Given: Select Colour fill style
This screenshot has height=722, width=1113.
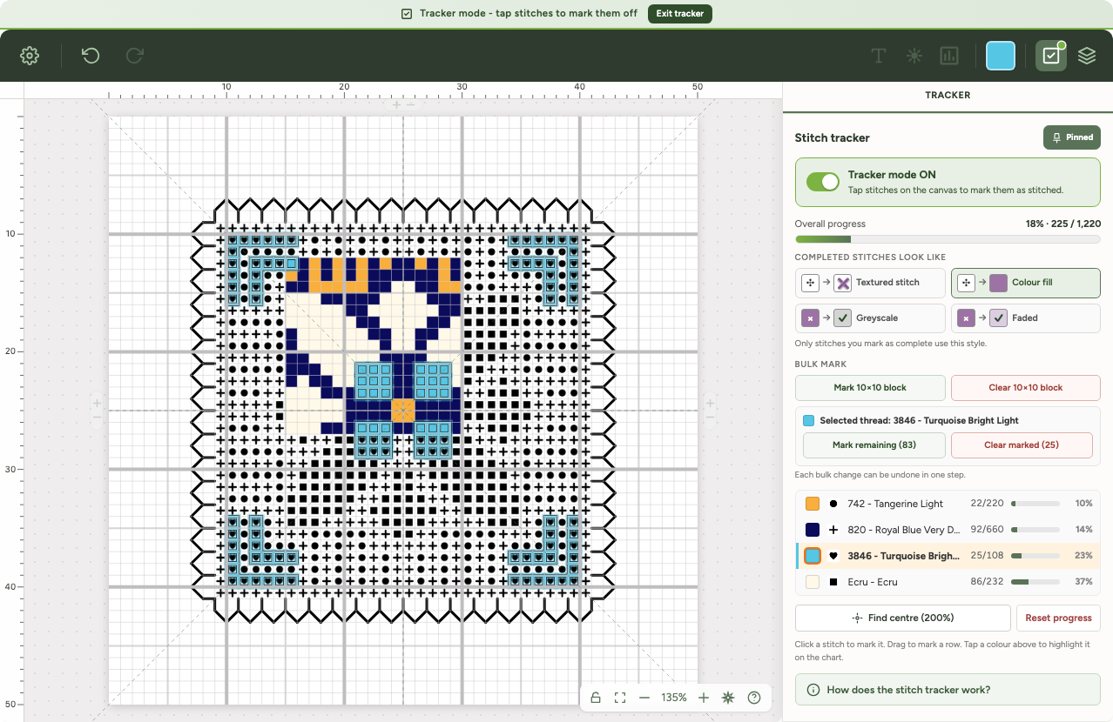Looking at the screenshot, I should (1026, 283).
